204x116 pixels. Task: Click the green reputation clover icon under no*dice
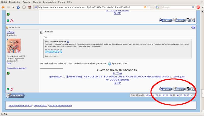(8, 73)
